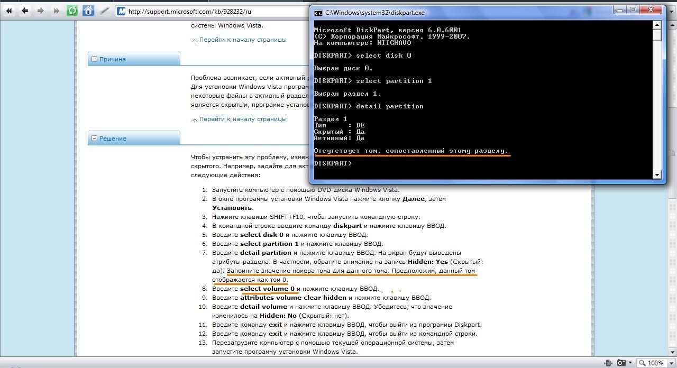This screenshot has height=368, width=677.
Task: Open the home page icon
Action: [88, 11]
